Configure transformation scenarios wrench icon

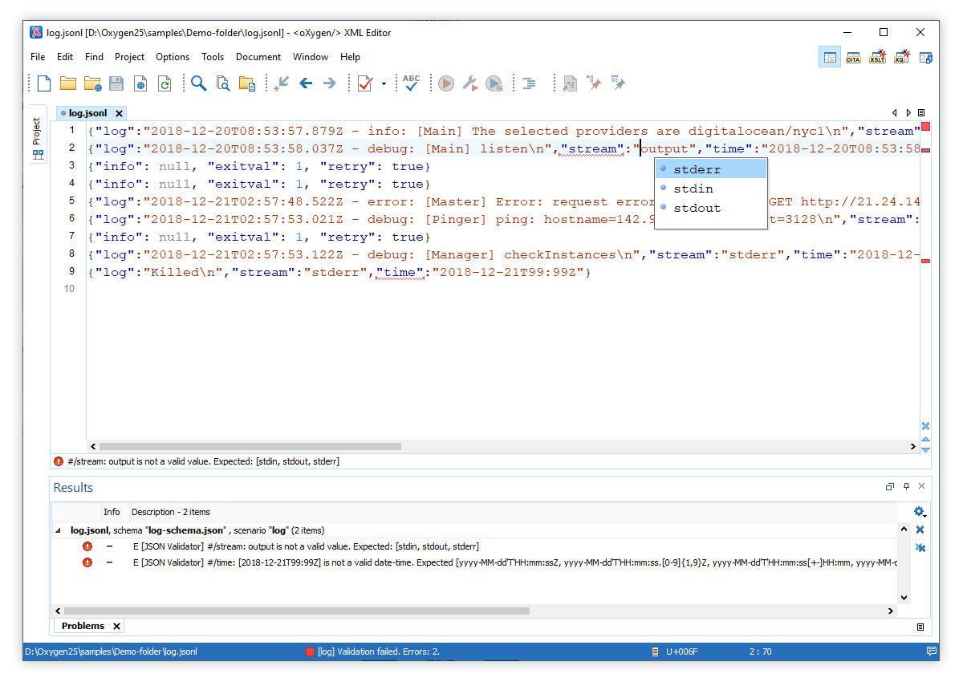point(470,83)
